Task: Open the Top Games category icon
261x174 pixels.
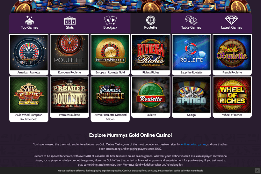Action: point(29,20)
